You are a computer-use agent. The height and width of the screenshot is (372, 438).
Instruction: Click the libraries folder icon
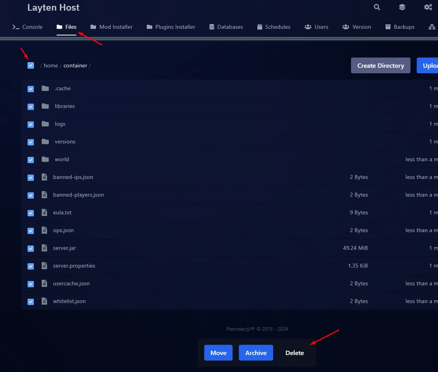click(x=45, y=106)
